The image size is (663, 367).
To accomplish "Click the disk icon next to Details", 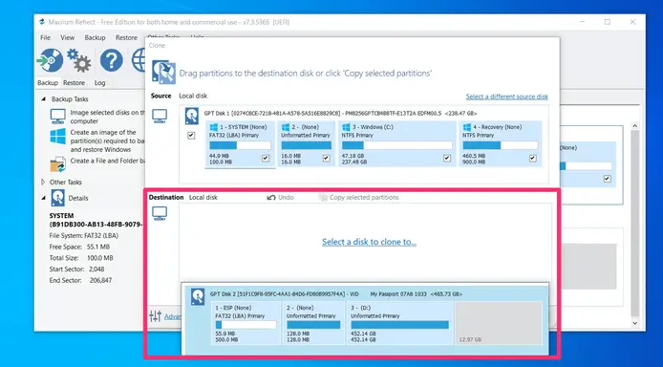I will tap(57, 198).
